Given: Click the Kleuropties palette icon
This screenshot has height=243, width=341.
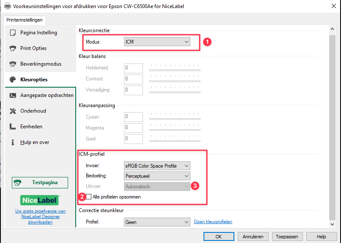Looking at the screenshot, I should pyautogui.click(x=13, y=80).
